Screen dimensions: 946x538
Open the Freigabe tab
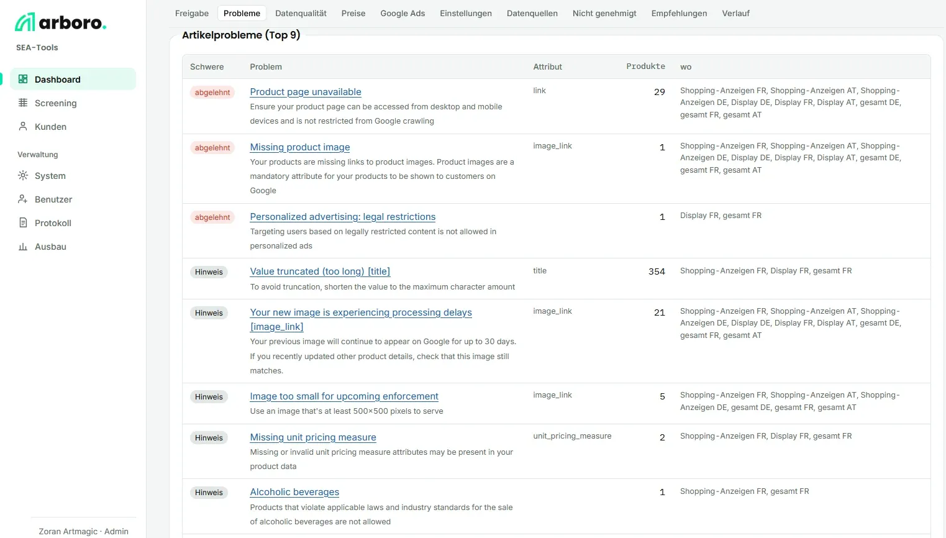[192, 13]
